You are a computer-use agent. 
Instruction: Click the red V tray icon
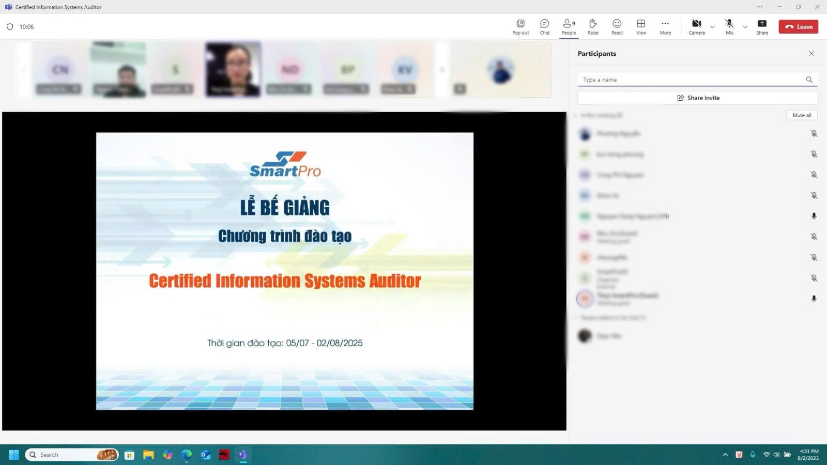click(x=739, y=455)
